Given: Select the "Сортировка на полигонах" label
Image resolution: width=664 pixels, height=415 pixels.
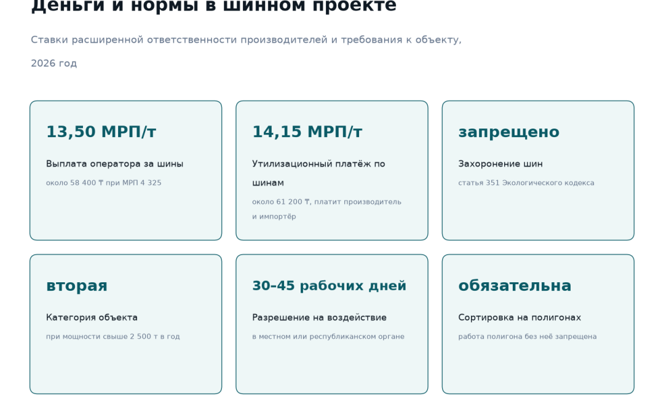Looking at the screenshot, I should pyautogui.click(x=520, y=318).
